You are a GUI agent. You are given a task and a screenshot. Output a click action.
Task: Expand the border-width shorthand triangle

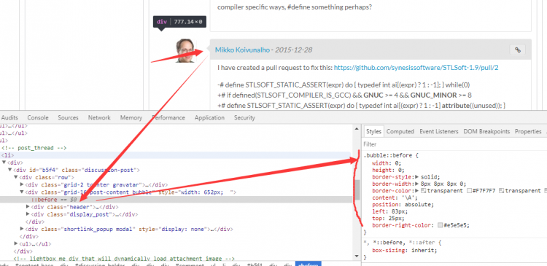[x=416, y=184]
